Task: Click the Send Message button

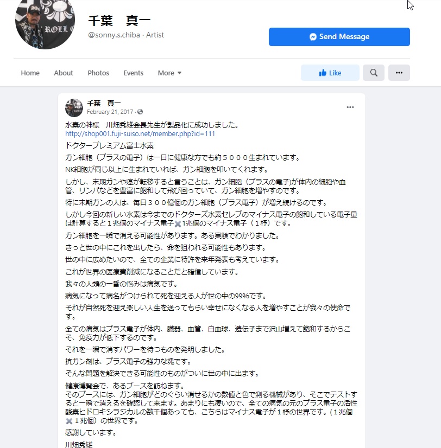Action: tap(339, 37)
